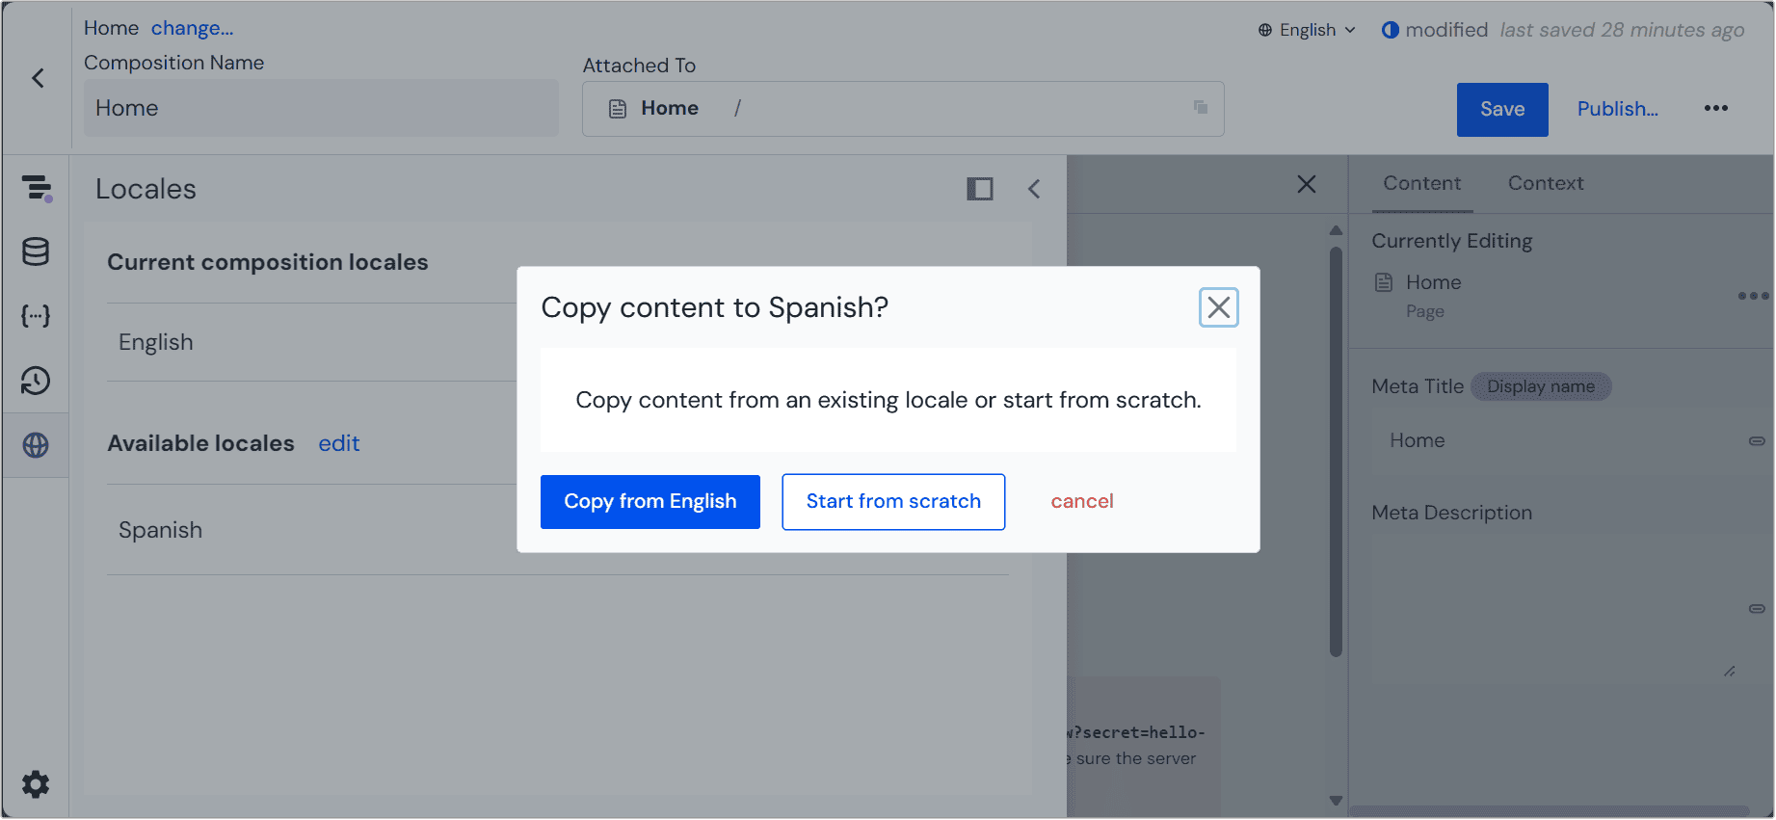
Task: Open the structure tree sidebar icon
Action: click(x=36, y=188)
